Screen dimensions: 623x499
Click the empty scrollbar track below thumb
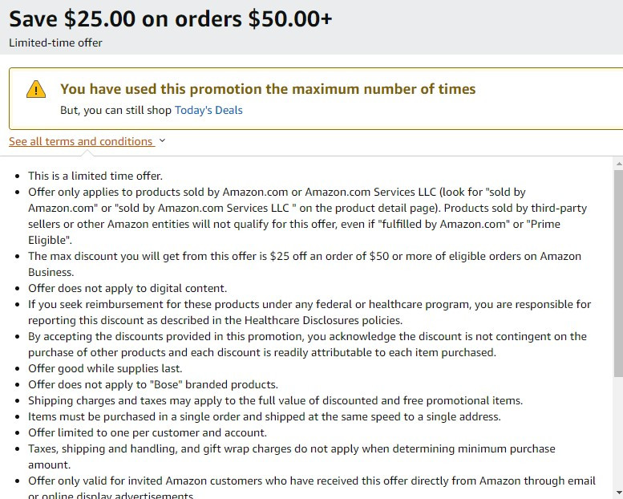pos(619,432)
